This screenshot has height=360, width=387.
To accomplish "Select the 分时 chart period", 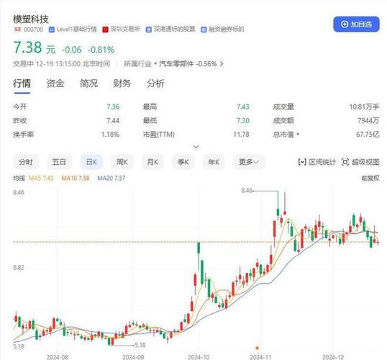I will [26, 162].
